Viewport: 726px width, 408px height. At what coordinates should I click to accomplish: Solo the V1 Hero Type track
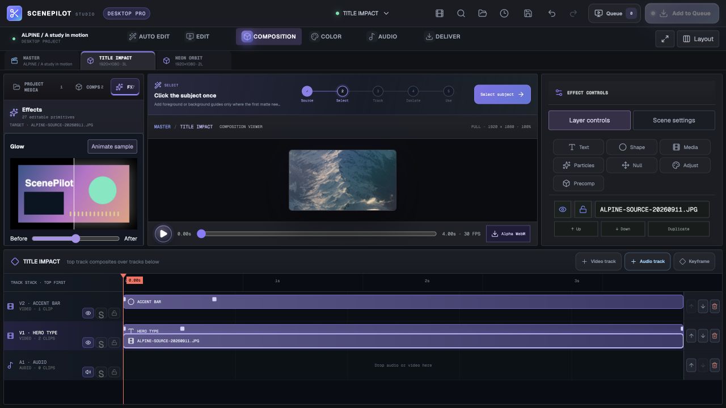click(x=101, y=343)
